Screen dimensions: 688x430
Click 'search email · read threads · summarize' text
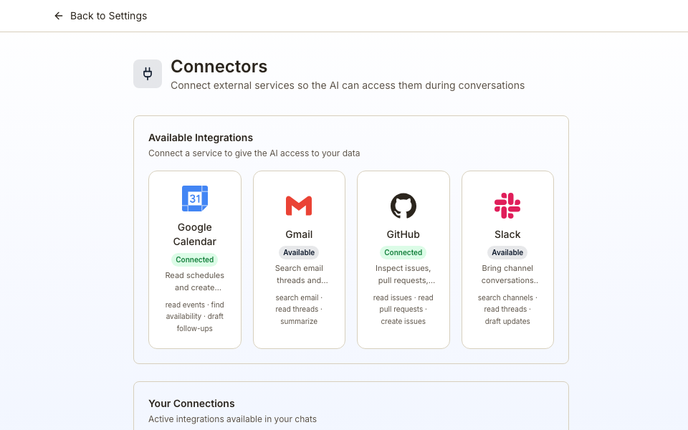299,310
